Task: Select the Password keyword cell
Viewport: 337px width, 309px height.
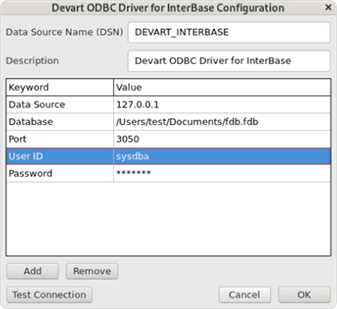Action: click(60, 173)
